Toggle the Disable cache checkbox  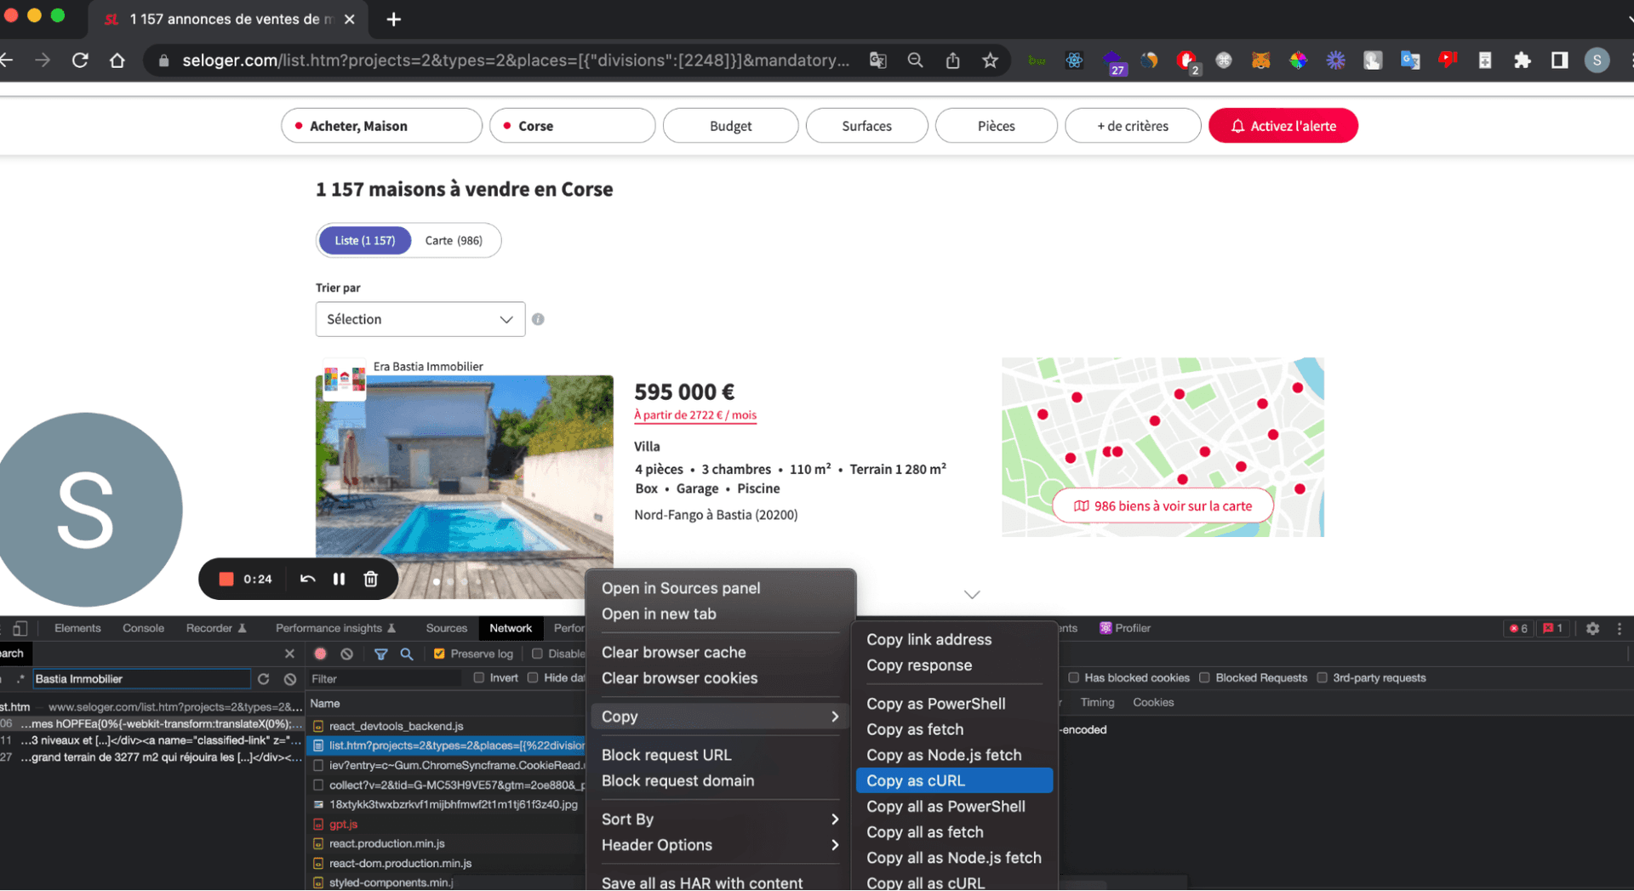[x=537, y=654]
